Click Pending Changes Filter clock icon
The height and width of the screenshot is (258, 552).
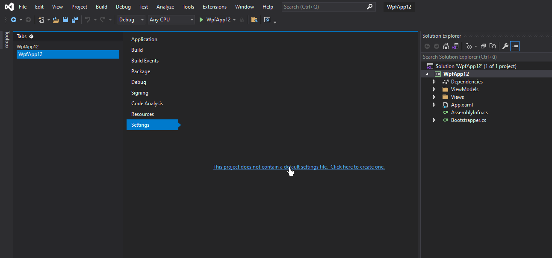pos(469,46)
